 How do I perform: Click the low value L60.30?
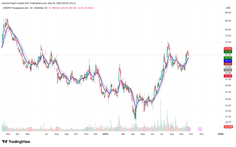pyautogui.click(x=64, y=8)
